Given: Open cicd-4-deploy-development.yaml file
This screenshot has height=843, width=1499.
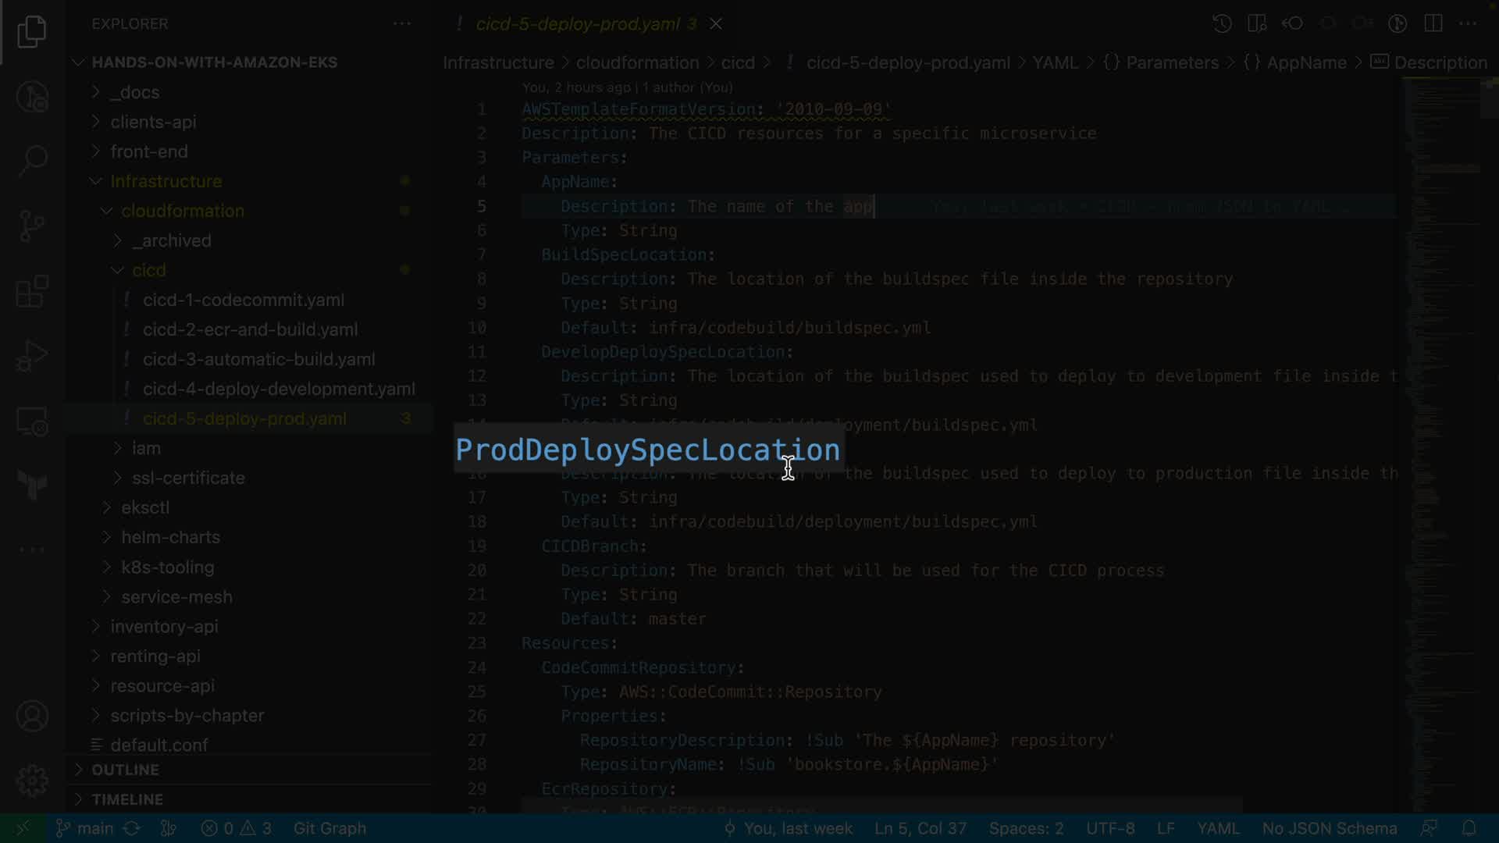Looking at the screenshot, I should (x=279, y=389).
